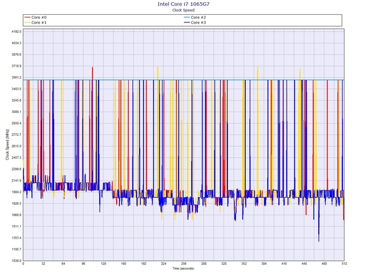Screen dimensions: 367x275
Task: Click the 1984.2 y-axis value
Action: (16, 192)
